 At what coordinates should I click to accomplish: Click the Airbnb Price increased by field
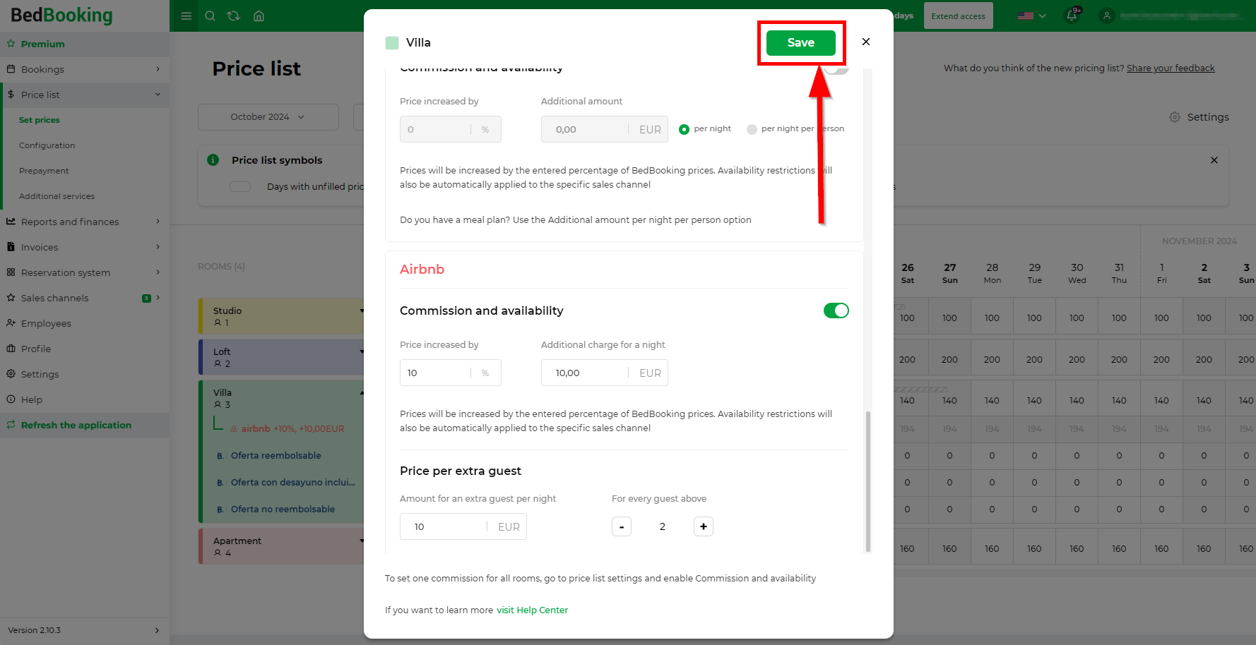451,373
